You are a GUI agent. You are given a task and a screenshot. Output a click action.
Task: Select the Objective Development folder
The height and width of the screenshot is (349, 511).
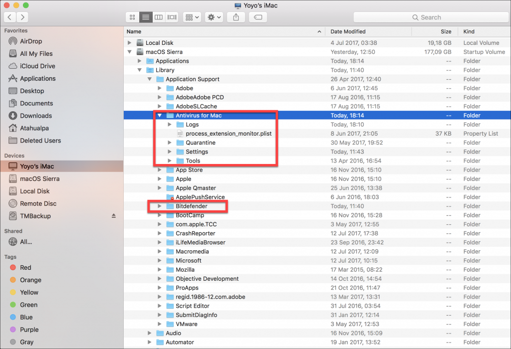pos(317,279)
